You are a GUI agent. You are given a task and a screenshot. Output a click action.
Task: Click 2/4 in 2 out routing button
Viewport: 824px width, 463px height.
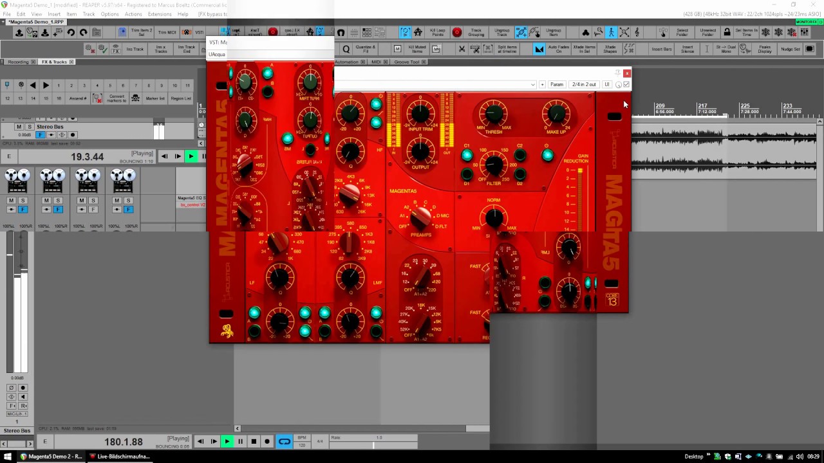(584, 84)
